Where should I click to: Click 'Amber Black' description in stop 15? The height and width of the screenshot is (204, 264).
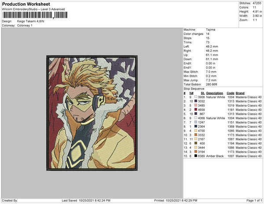pos(215,156)
